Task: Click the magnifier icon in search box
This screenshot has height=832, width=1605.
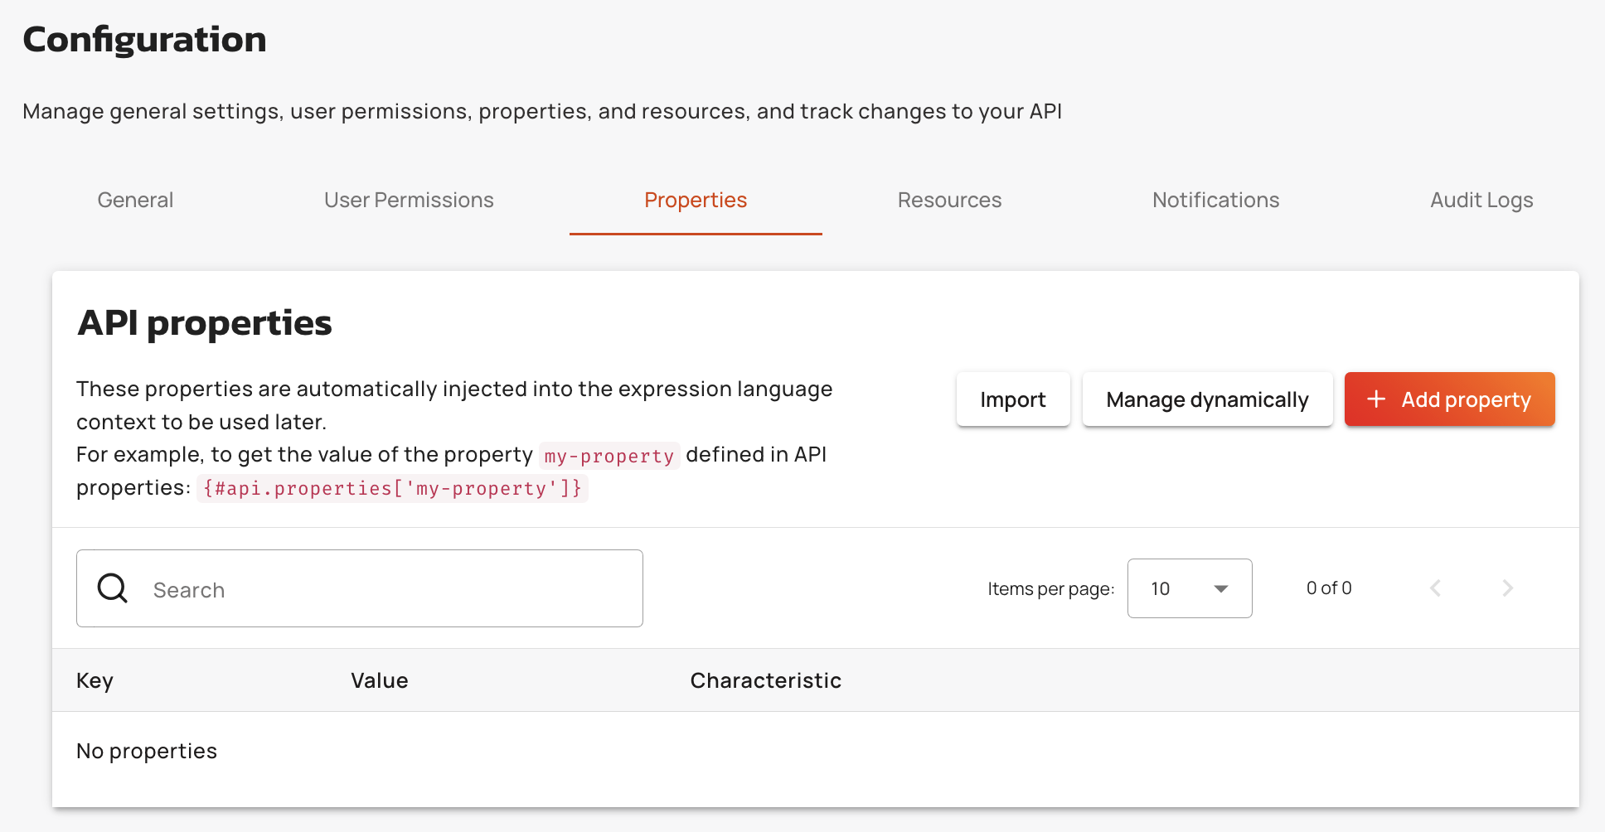Action: click(113, 588)
